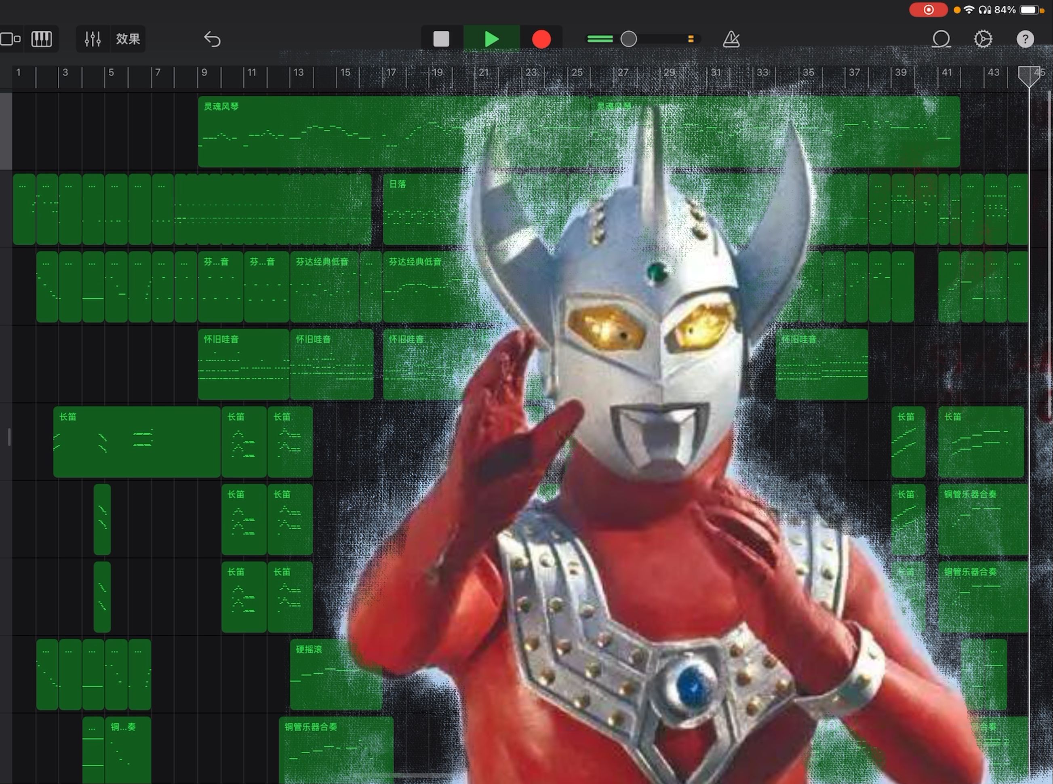Select the 硬摇滚 region
1053x784 pixels.
tap(336, 674)
